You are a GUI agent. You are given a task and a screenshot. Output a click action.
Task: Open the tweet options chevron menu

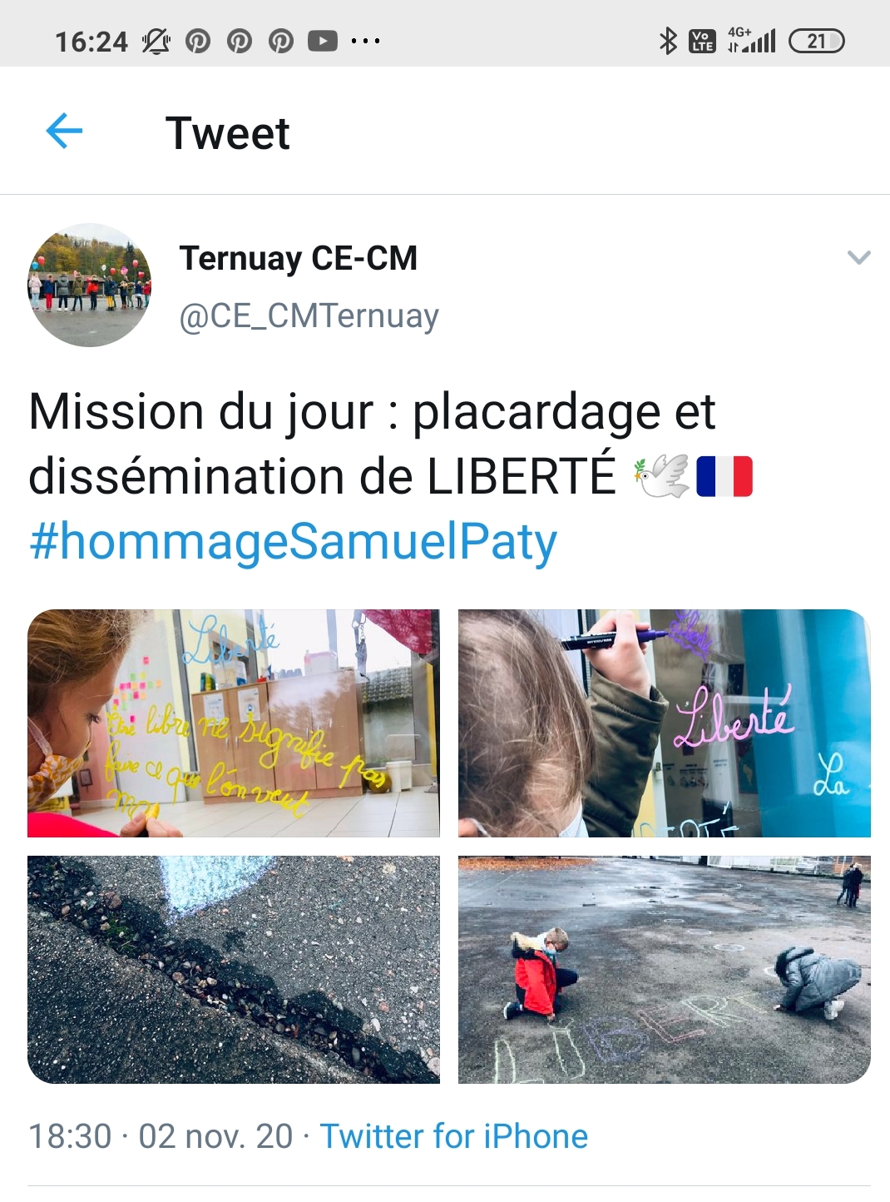pyautogui.click(x=858, y=257)
